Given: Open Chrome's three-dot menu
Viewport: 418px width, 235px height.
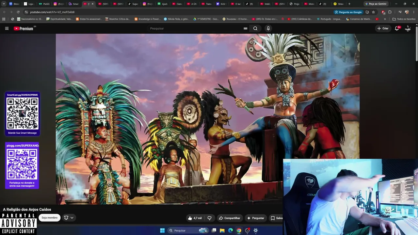Looking at the screenshot, I should coord(413,12).
